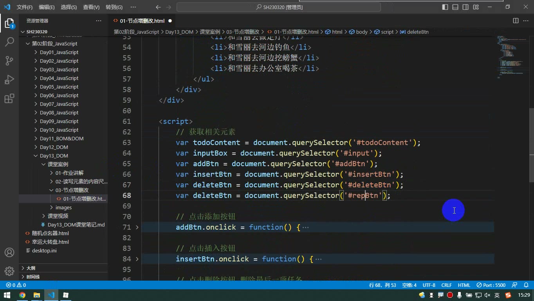Click the notifications bell in status bar
Image resolution: width=534 pixels, height=301 pixels.
click(526, 285)
